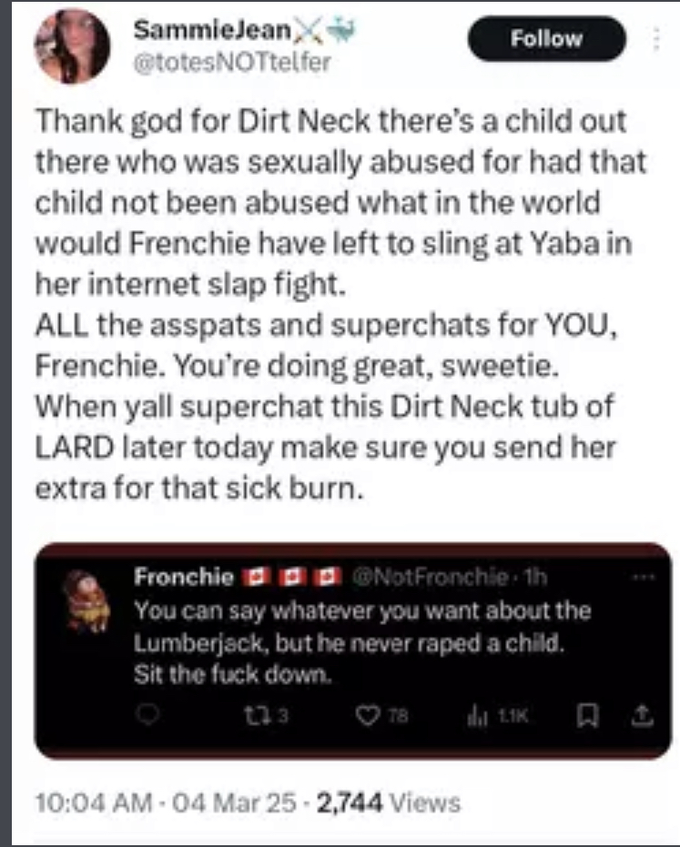Open the @NotFronchie handle

coord(430,578)
